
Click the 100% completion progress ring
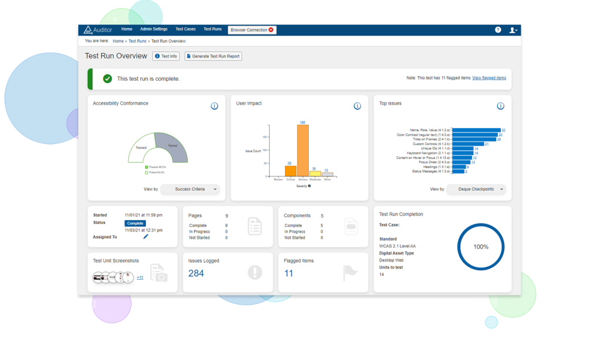coord(481,247)
